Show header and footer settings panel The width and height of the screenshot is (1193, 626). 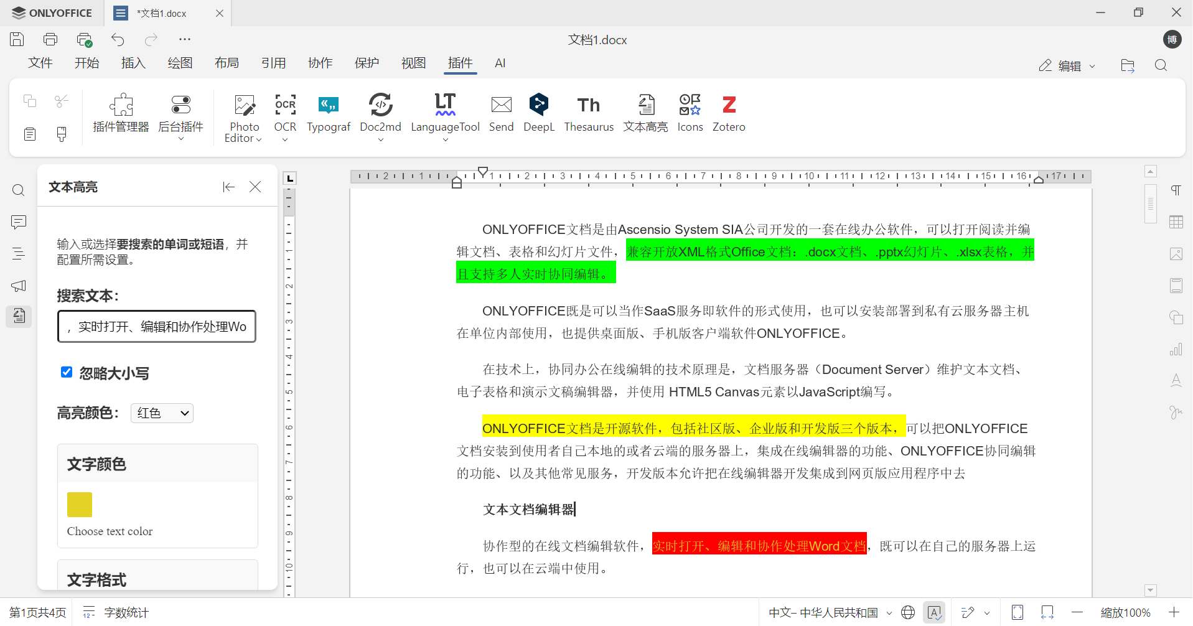point(1176,285)
